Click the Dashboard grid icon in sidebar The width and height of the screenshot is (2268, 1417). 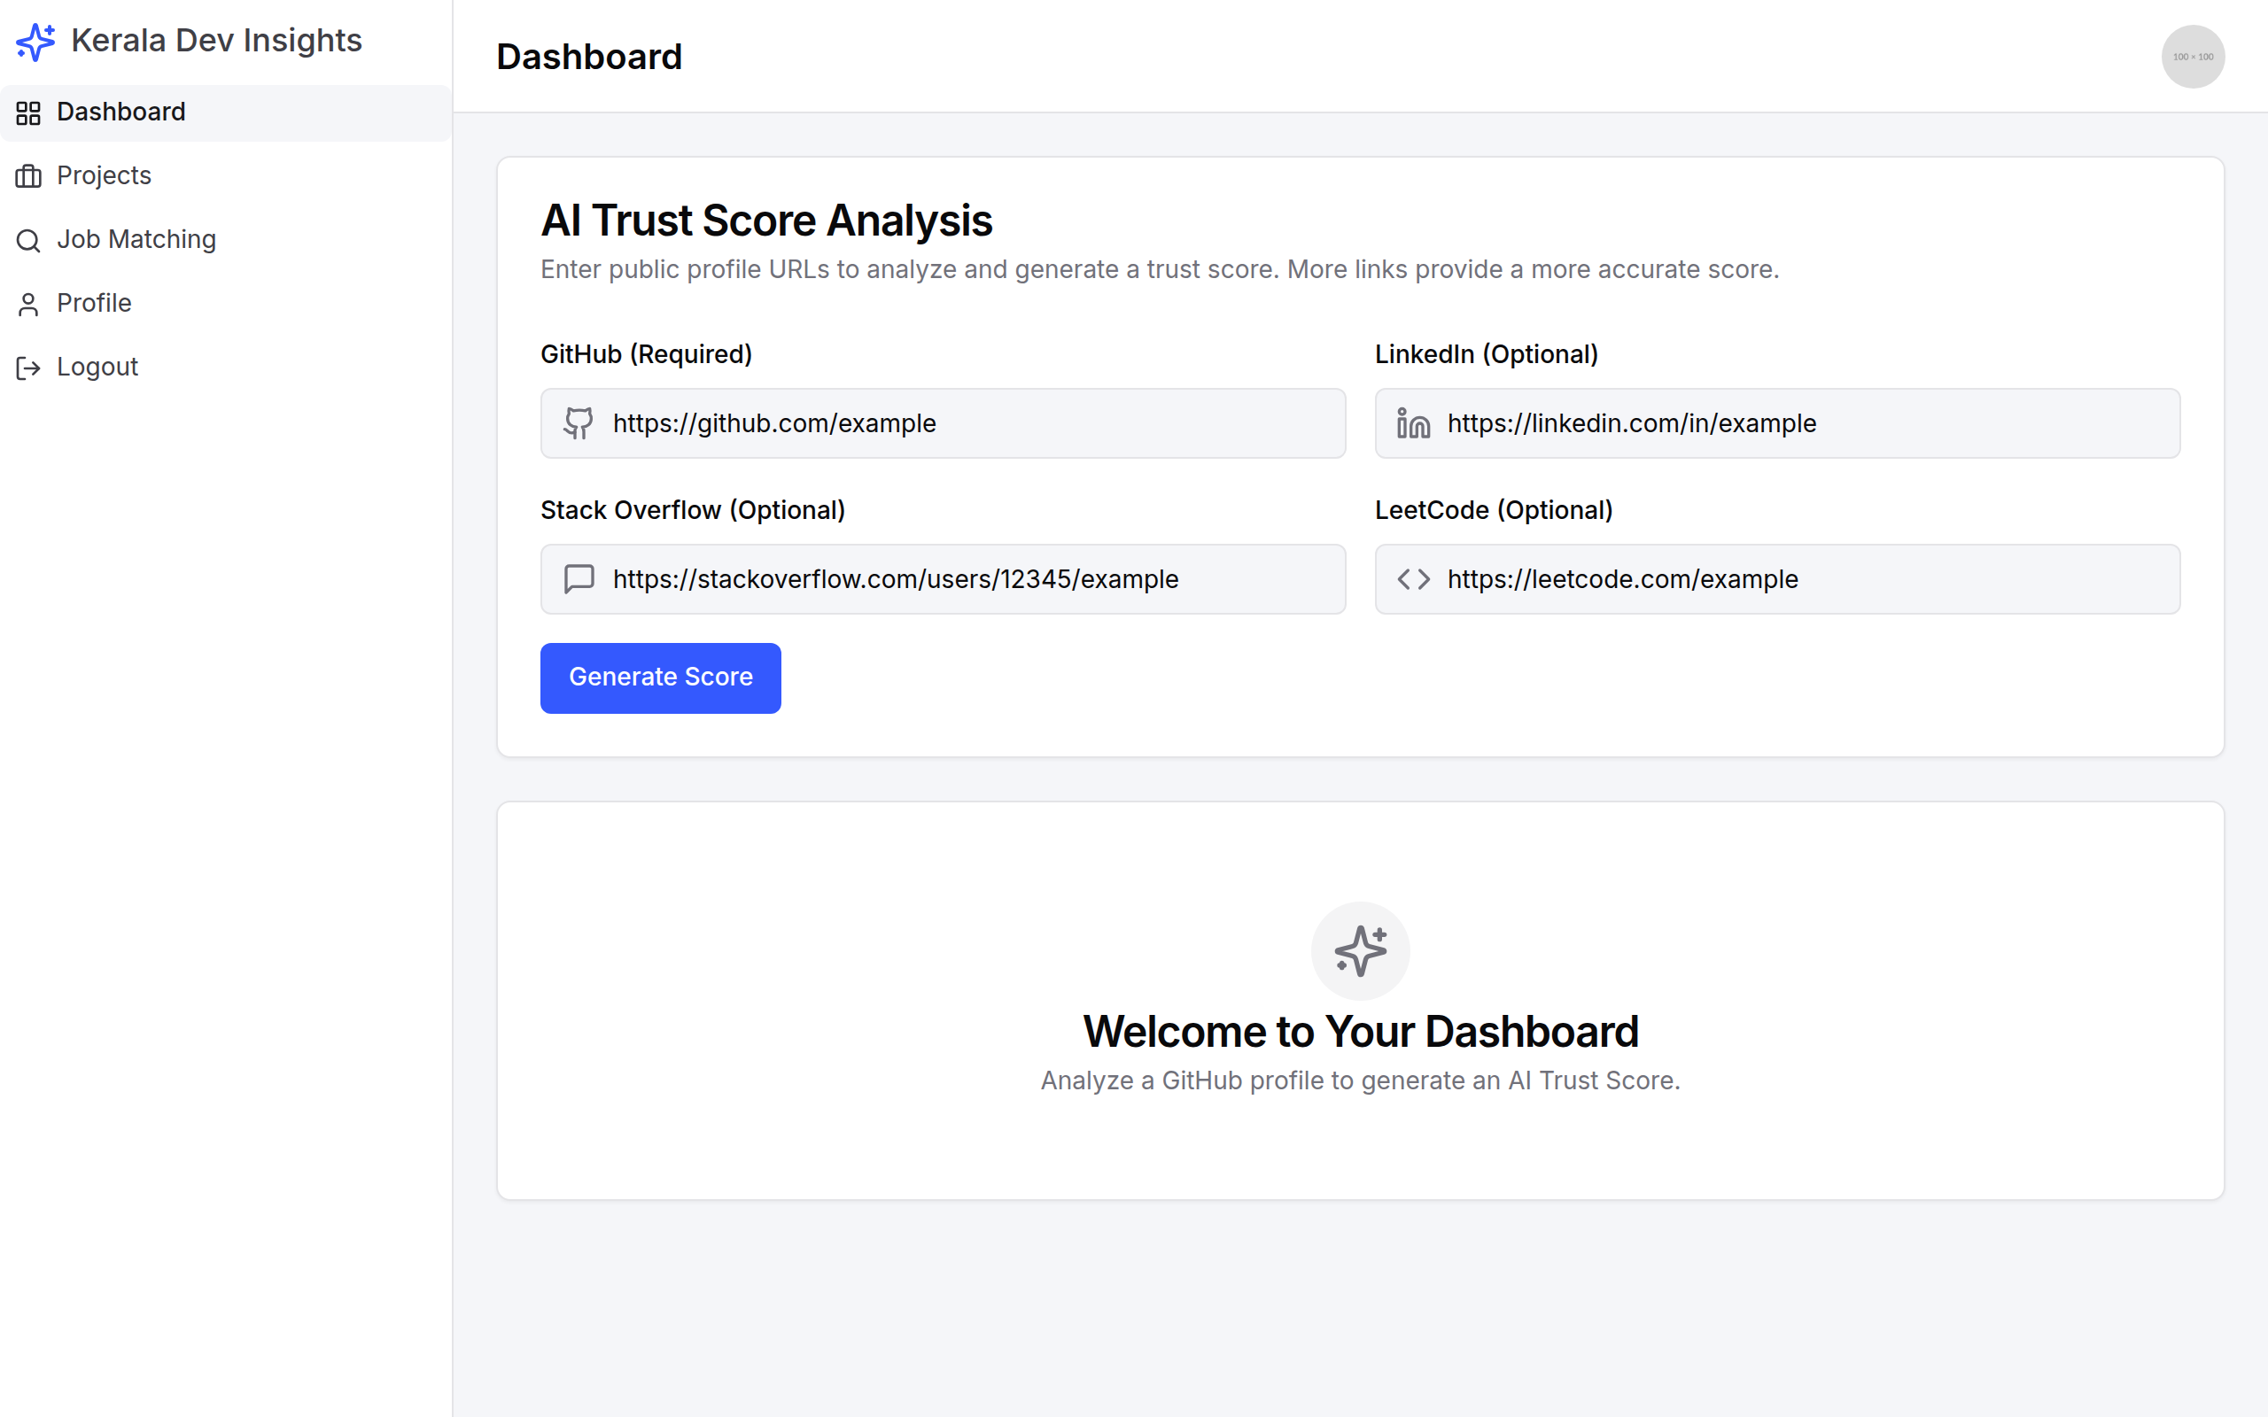tap(28, 113)
